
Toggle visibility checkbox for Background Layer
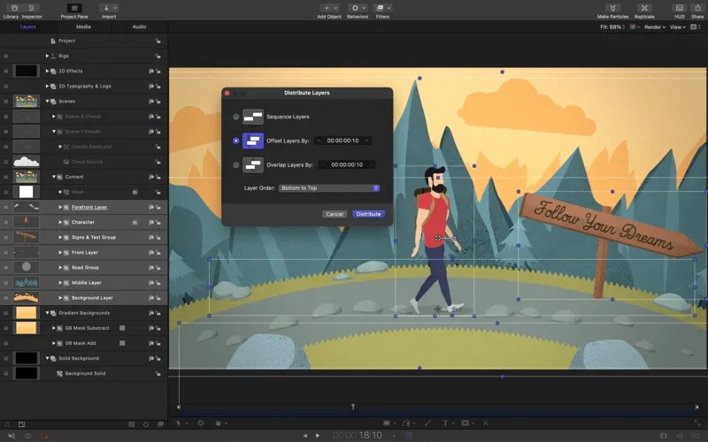pos(6,298)
